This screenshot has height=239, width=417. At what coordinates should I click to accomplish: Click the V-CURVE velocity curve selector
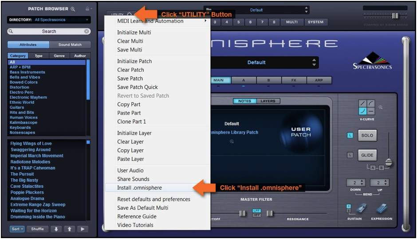click(367, 107)
